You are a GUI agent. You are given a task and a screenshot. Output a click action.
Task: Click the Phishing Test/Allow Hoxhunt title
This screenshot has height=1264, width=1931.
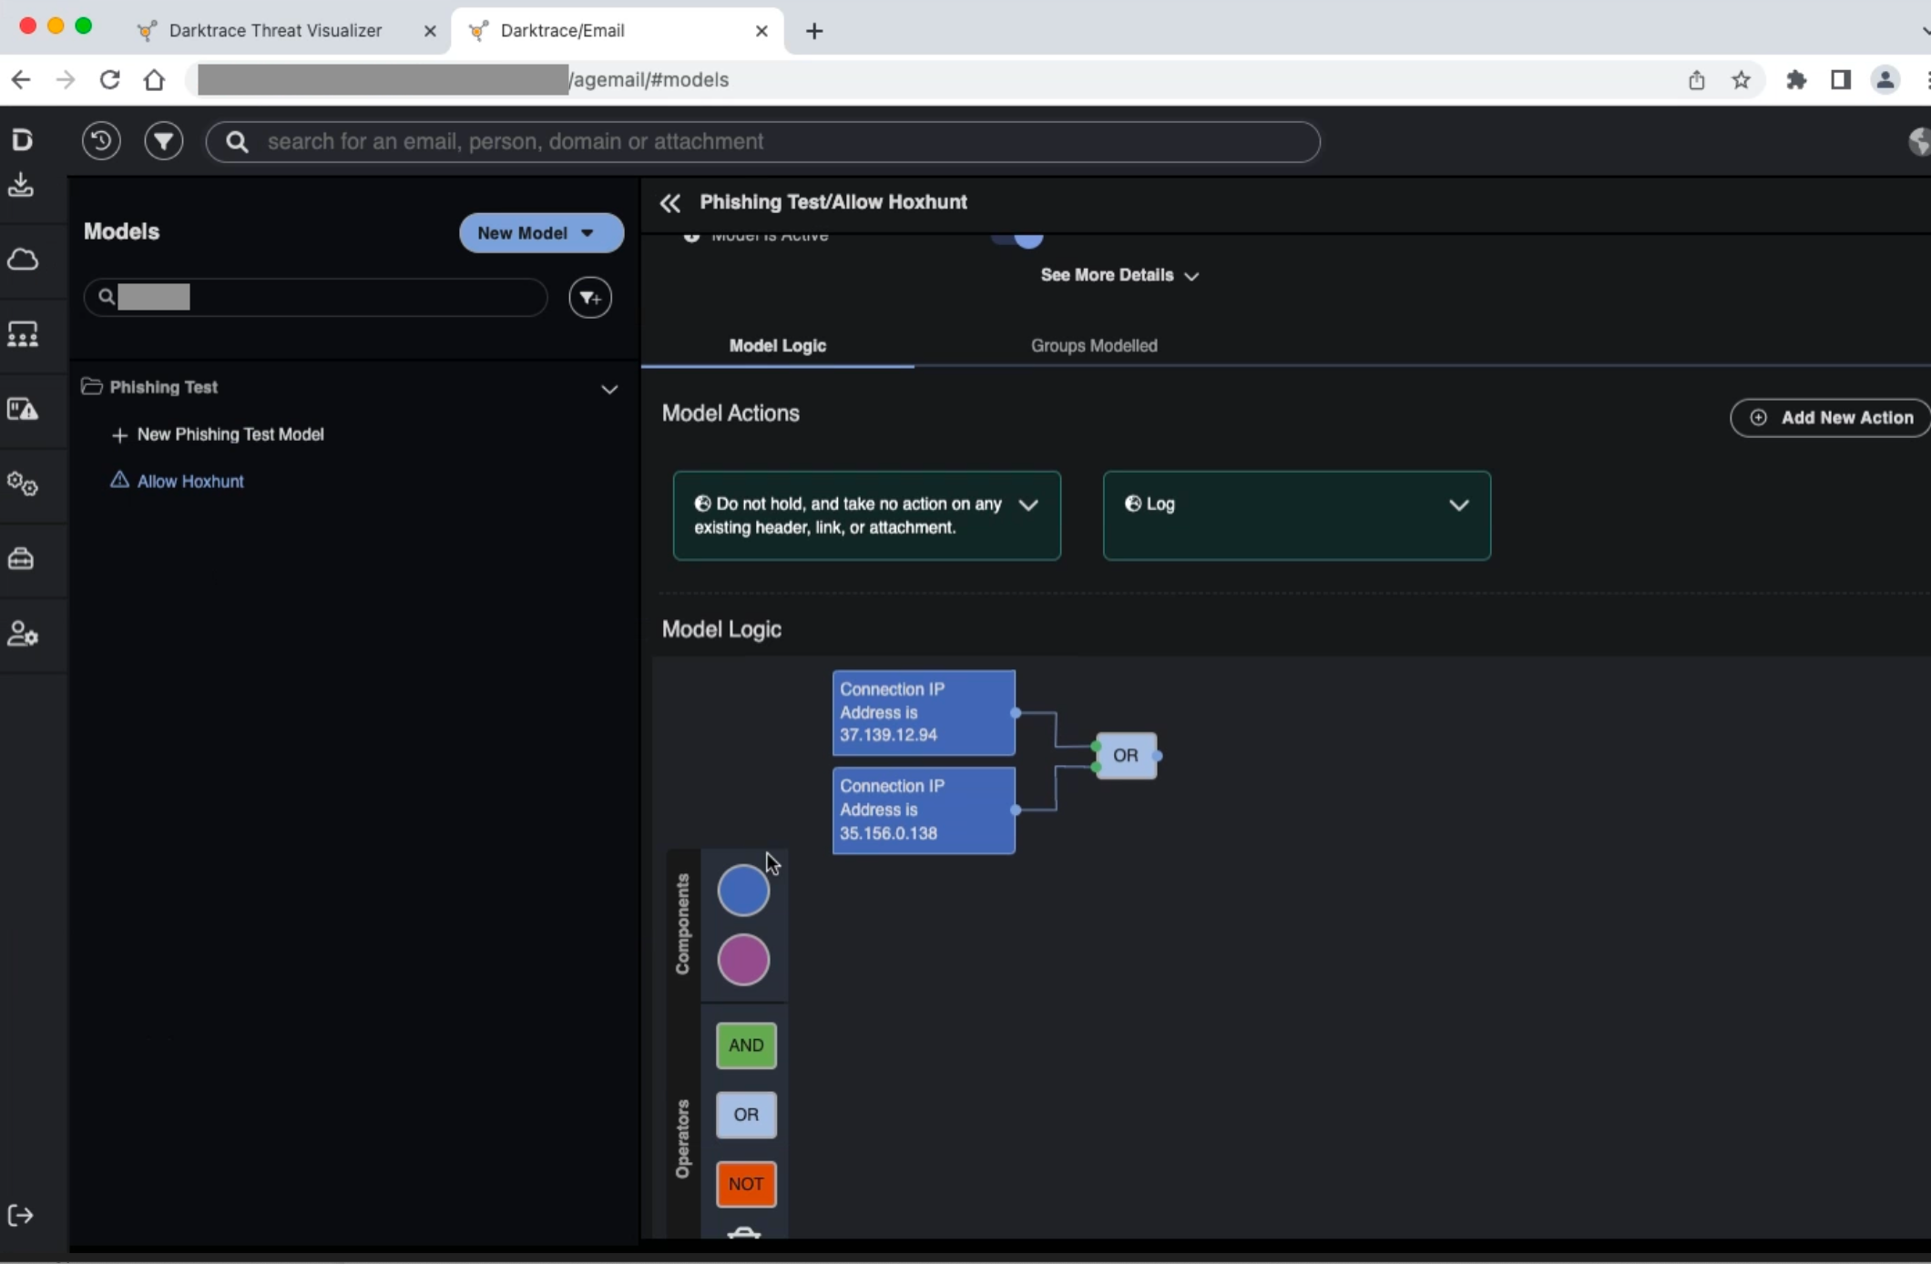tap(833, 202)
